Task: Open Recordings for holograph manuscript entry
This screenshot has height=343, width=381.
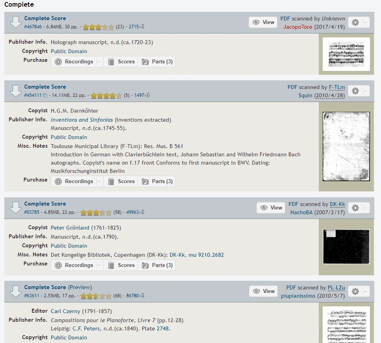Action: pyautogui.click(x=74, y=62)
